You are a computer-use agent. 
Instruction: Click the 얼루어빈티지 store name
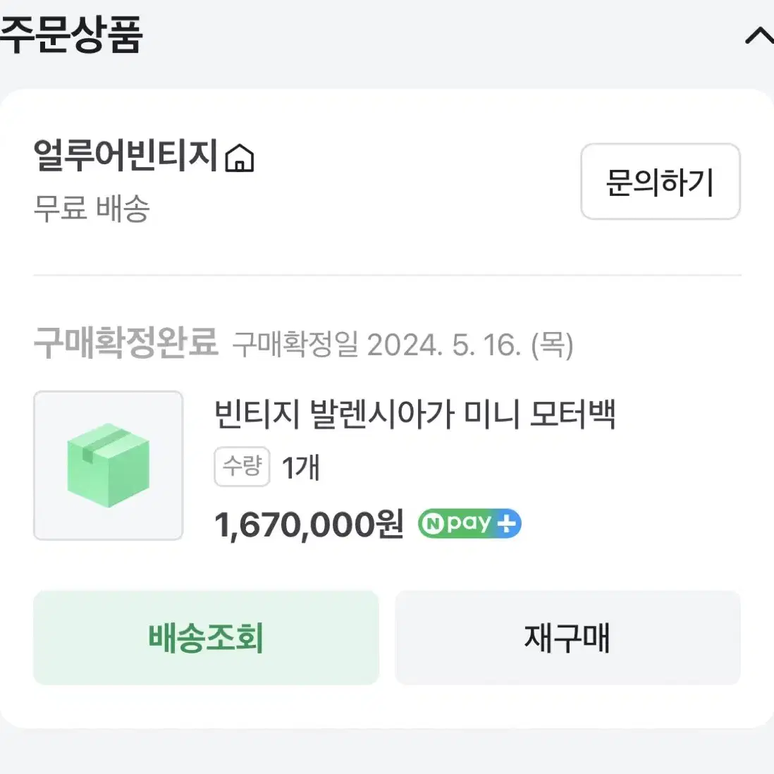click(126, 156)
